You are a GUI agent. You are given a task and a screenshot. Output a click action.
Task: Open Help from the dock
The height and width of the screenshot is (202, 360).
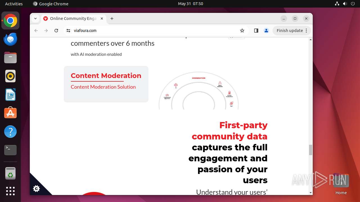[x=10, y=132]
